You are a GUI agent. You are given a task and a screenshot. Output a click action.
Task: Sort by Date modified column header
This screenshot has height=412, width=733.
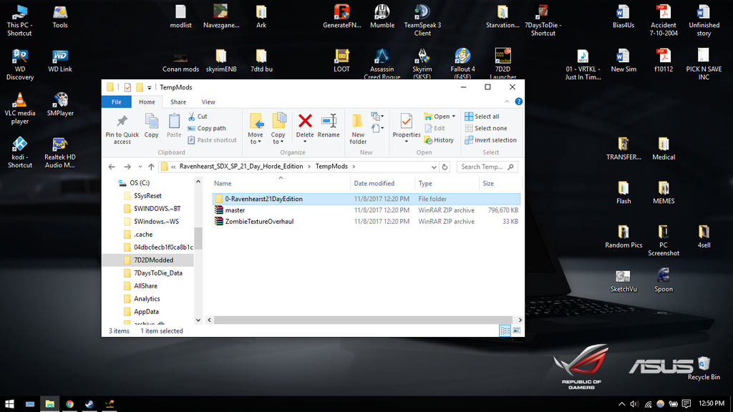click(x=382, y=183)
